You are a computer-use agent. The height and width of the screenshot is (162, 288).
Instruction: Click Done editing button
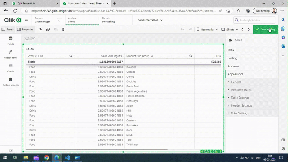[265, 30]
